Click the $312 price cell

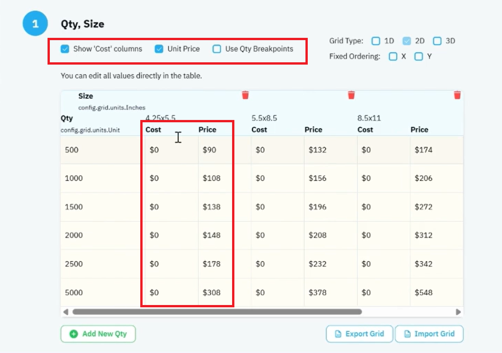point(436,235)
